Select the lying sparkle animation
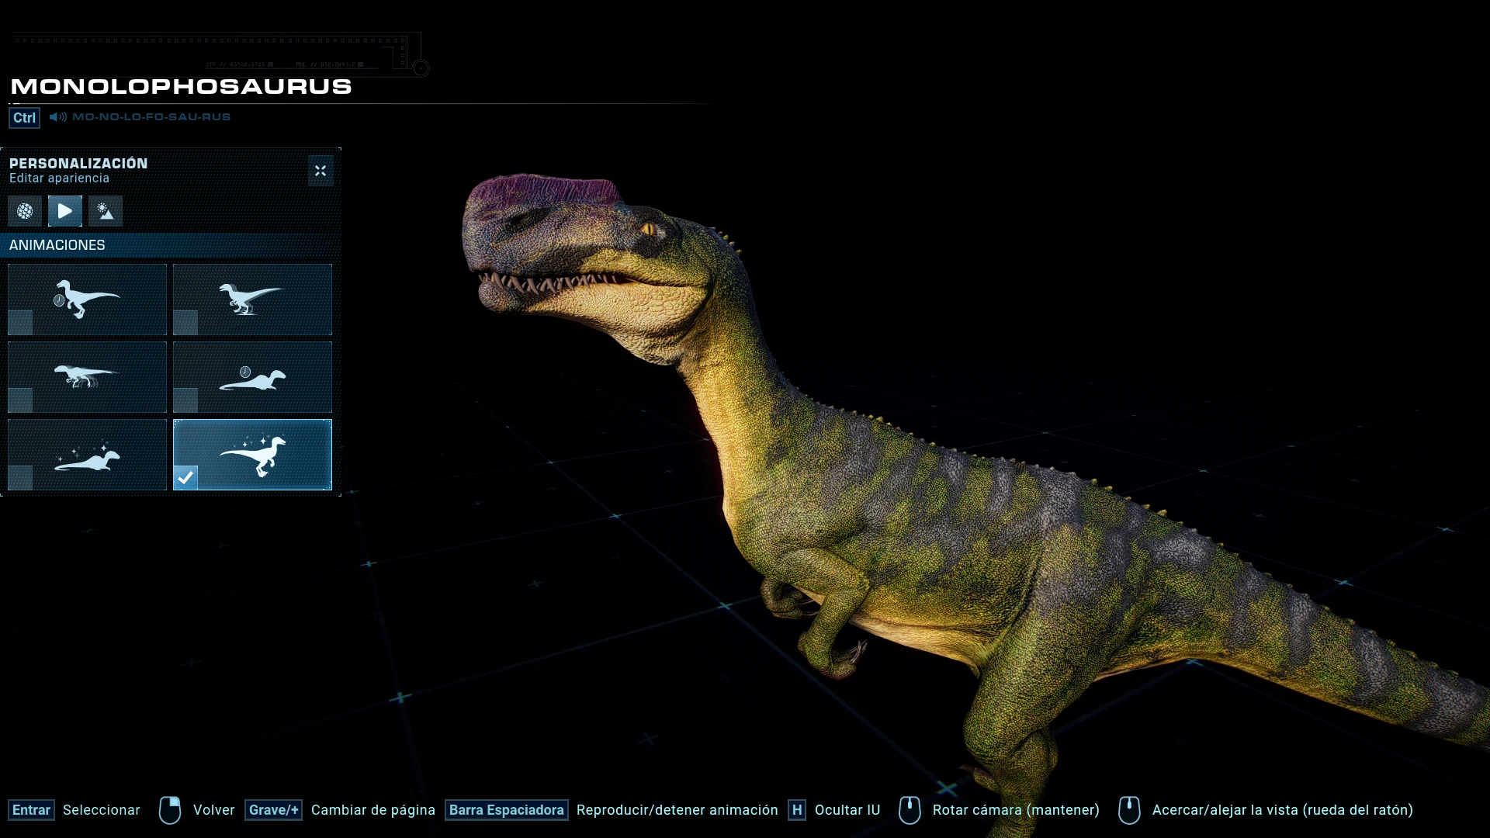This screenshot has width=1490, height=838. (87, 455)
